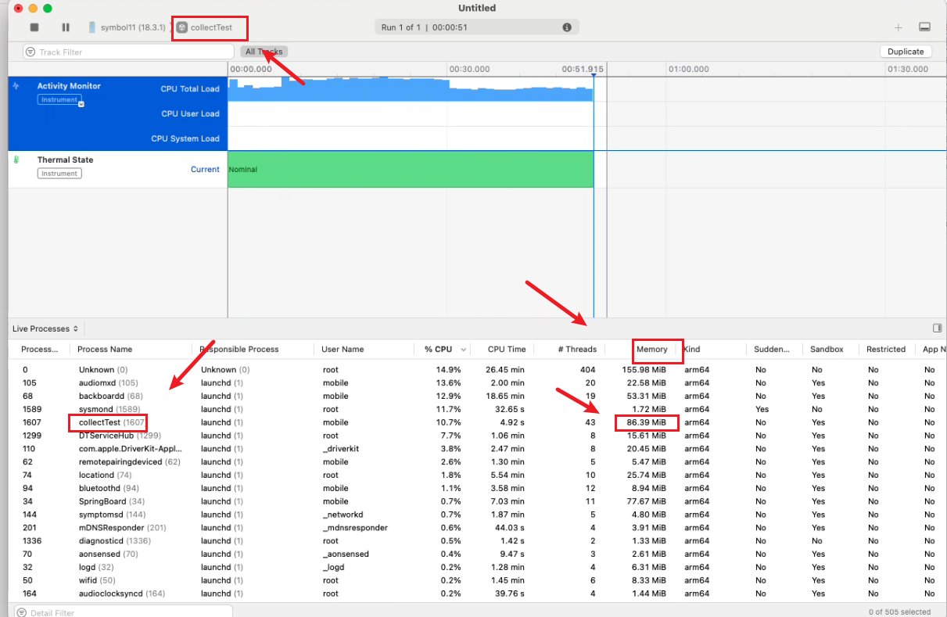
Task: Click the run info icon
Action: pyautogui.click(x=567, y=27)
